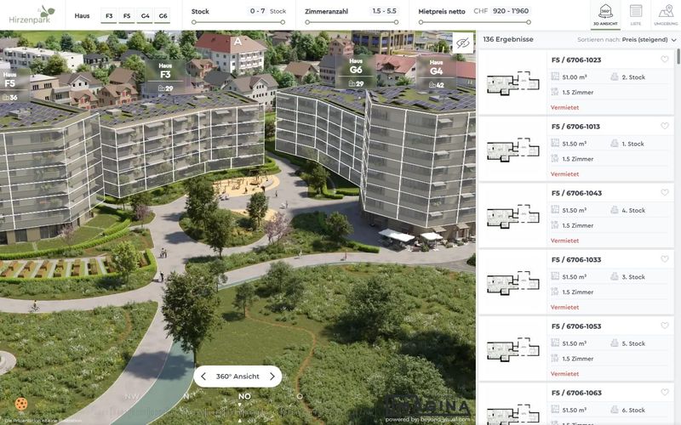Click '5. Stock' in listing 6706-1053

633,343
